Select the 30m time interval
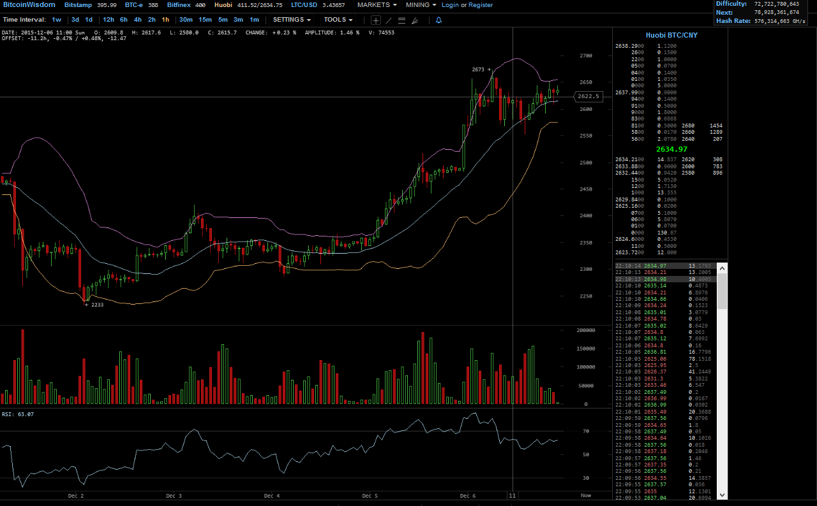Image resolution: width=817 pixels, height=506 pixels. (186, 20)
